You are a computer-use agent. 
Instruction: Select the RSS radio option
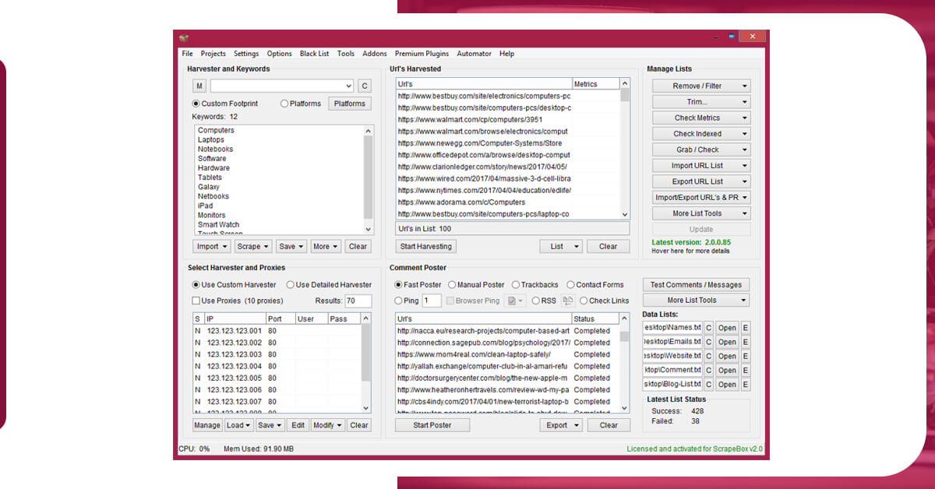pos(536,301)
